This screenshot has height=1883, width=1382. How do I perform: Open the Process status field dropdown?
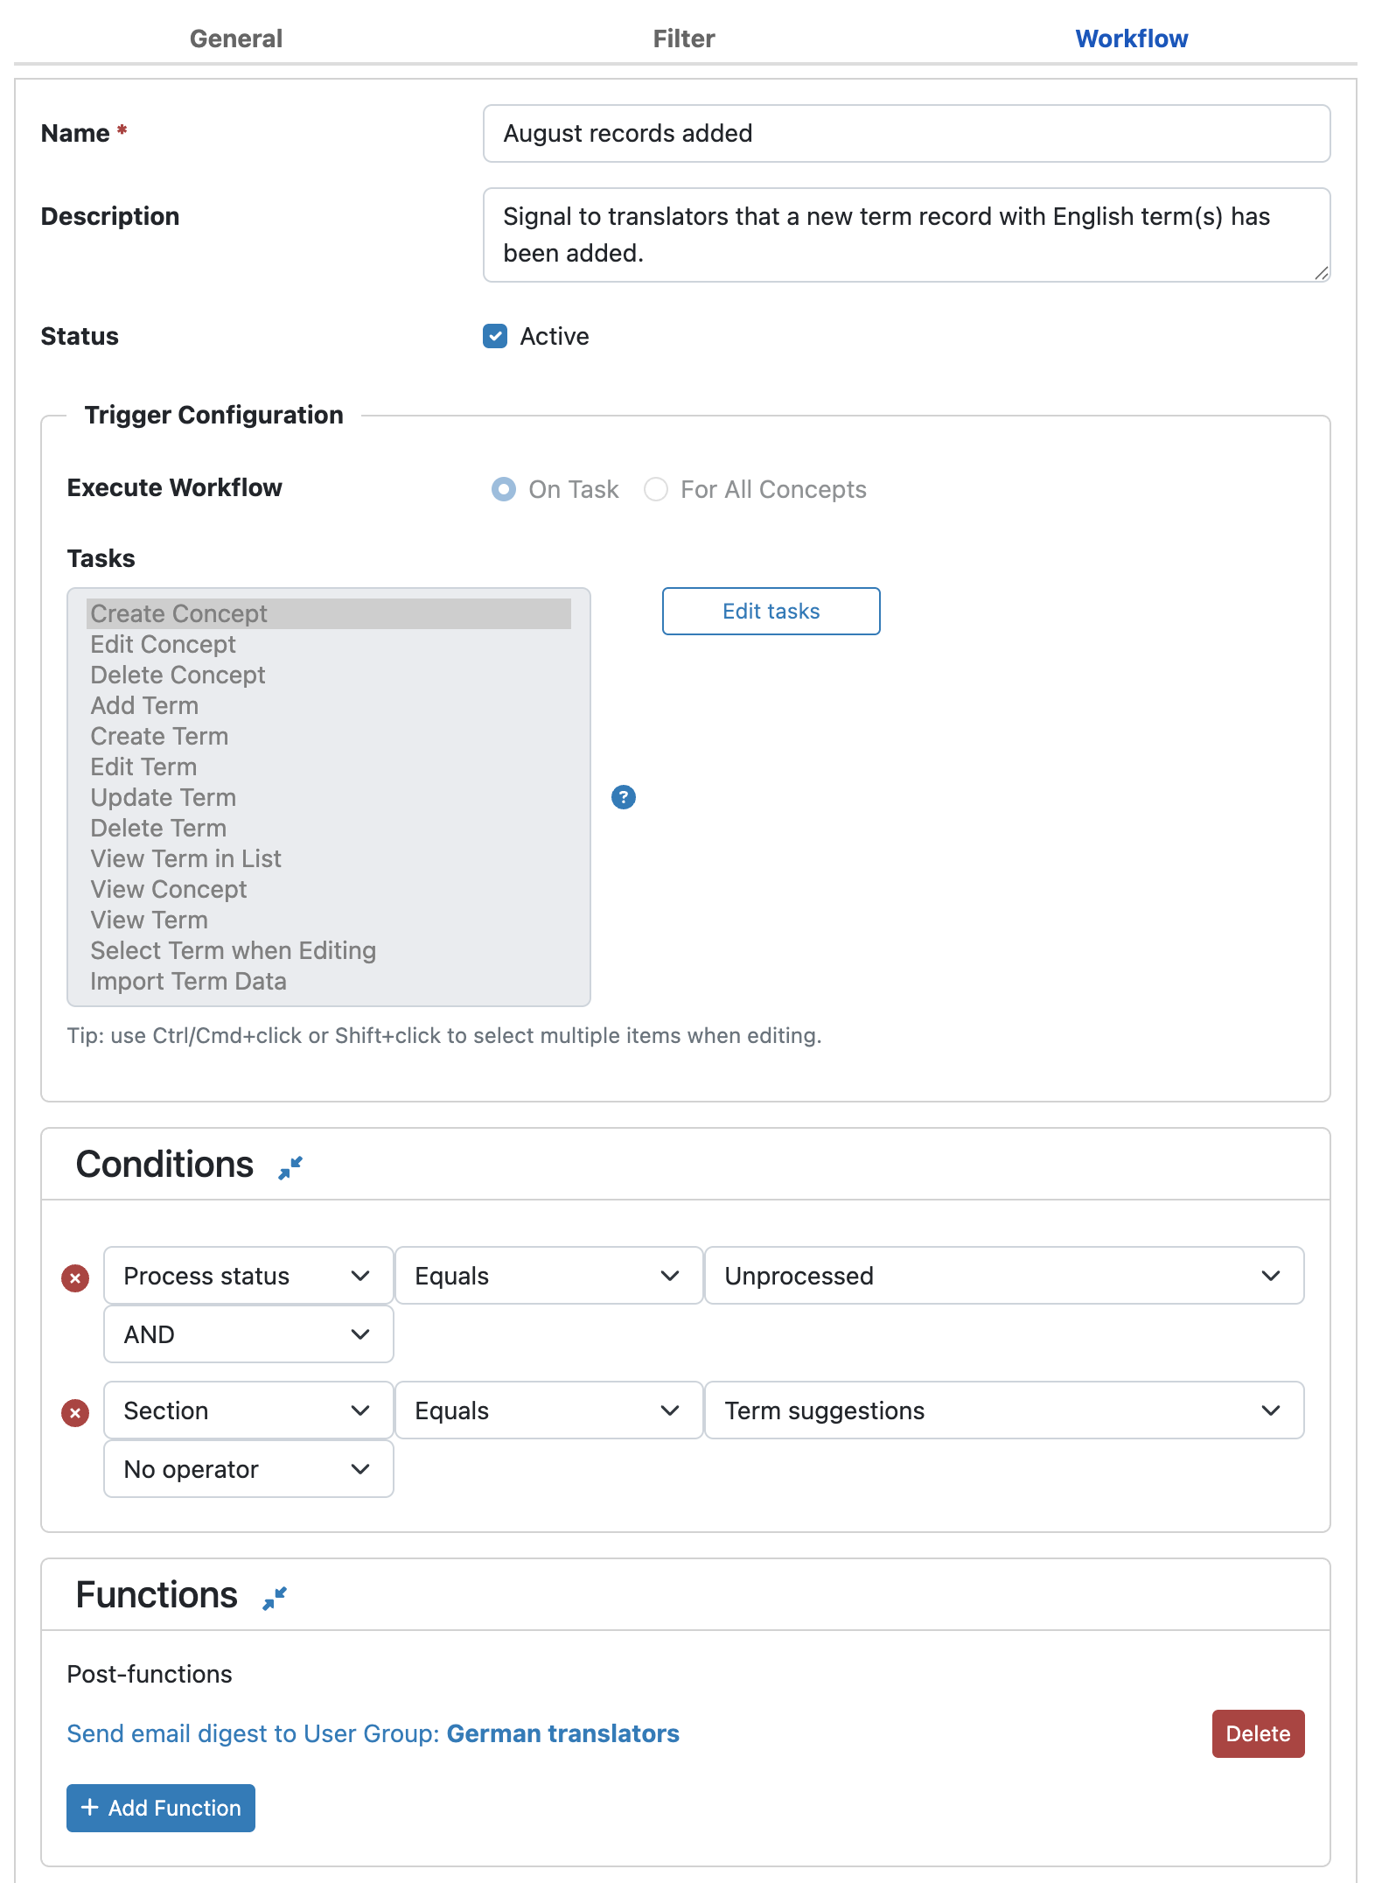click(248, 1276)
